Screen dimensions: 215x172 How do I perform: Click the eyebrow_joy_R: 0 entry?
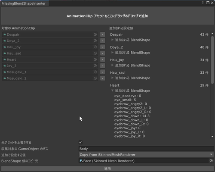pyautogui.click(x=129, y=136)
